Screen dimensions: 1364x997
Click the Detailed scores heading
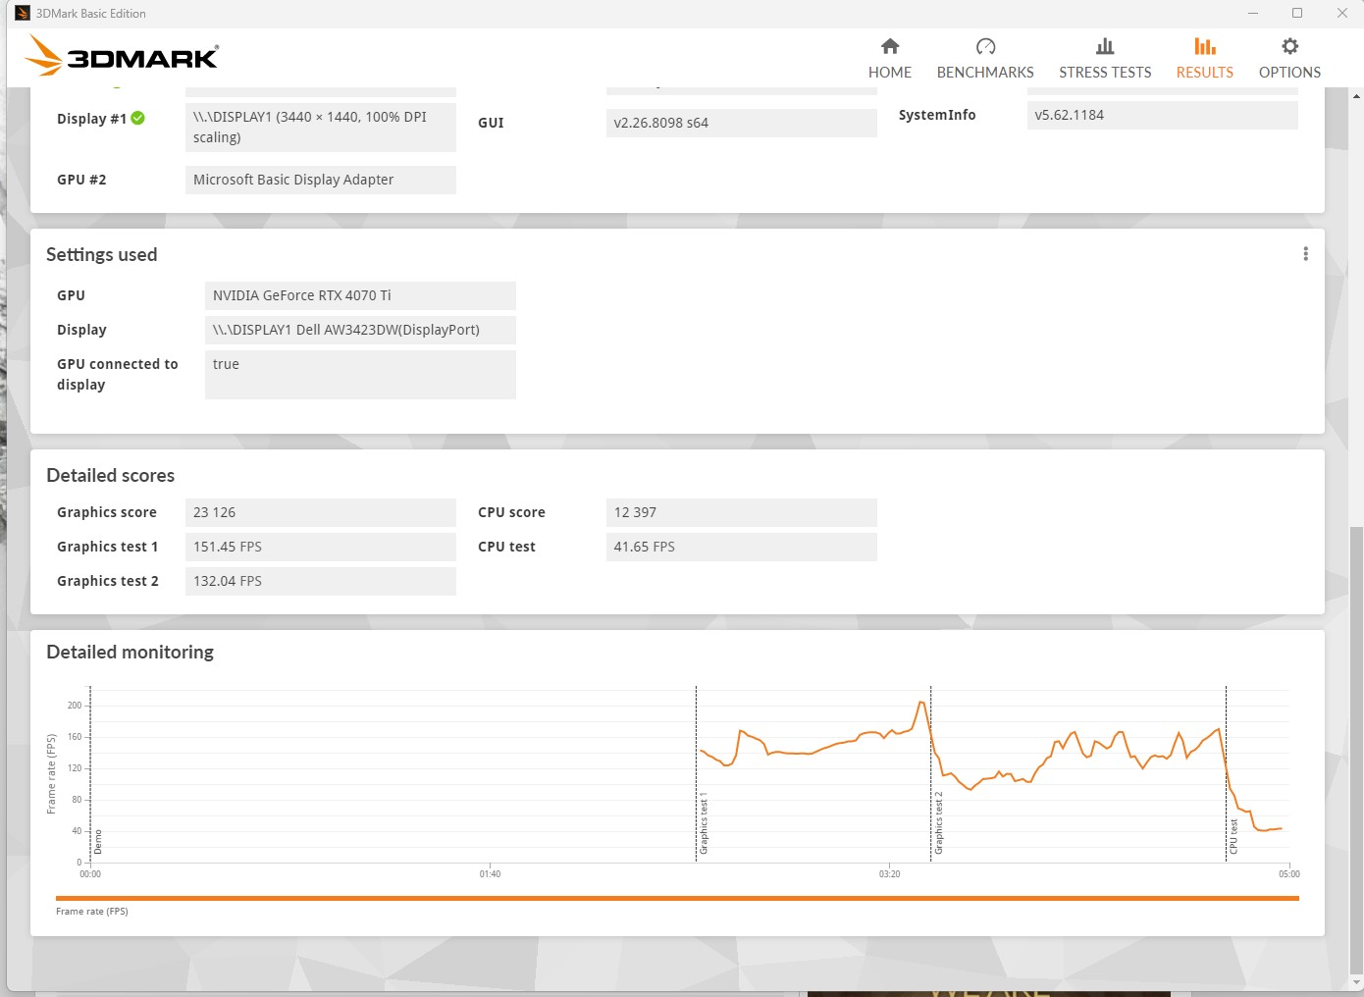pos(110,475)
